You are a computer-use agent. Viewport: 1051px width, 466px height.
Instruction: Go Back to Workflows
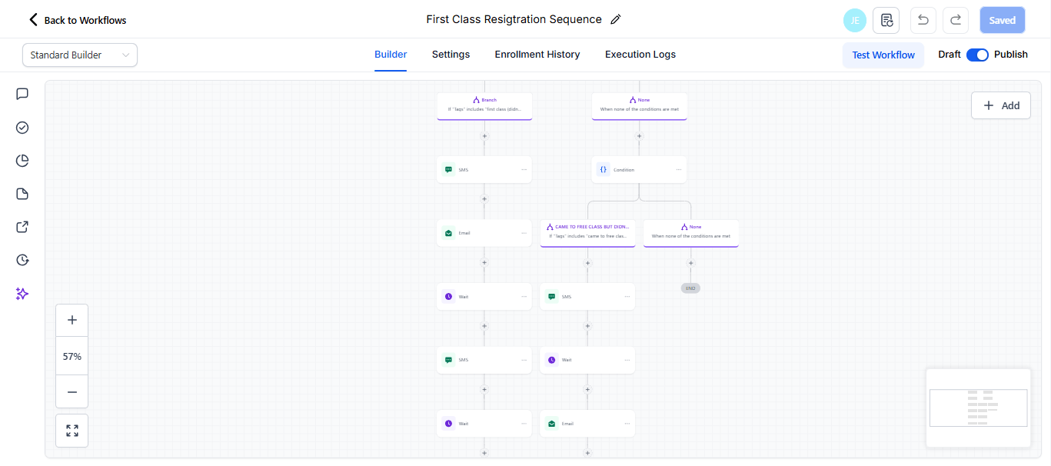(x=78, y=20)
